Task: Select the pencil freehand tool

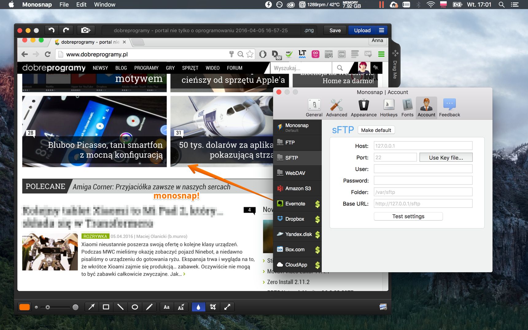Action: point(149,307)
